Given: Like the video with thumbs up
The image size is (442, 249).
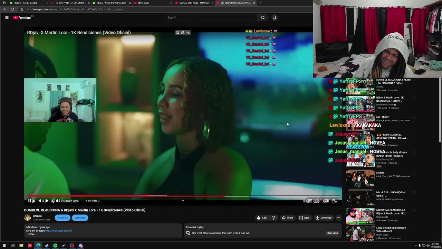Looking at the screenshot, I should coord(261,218).
